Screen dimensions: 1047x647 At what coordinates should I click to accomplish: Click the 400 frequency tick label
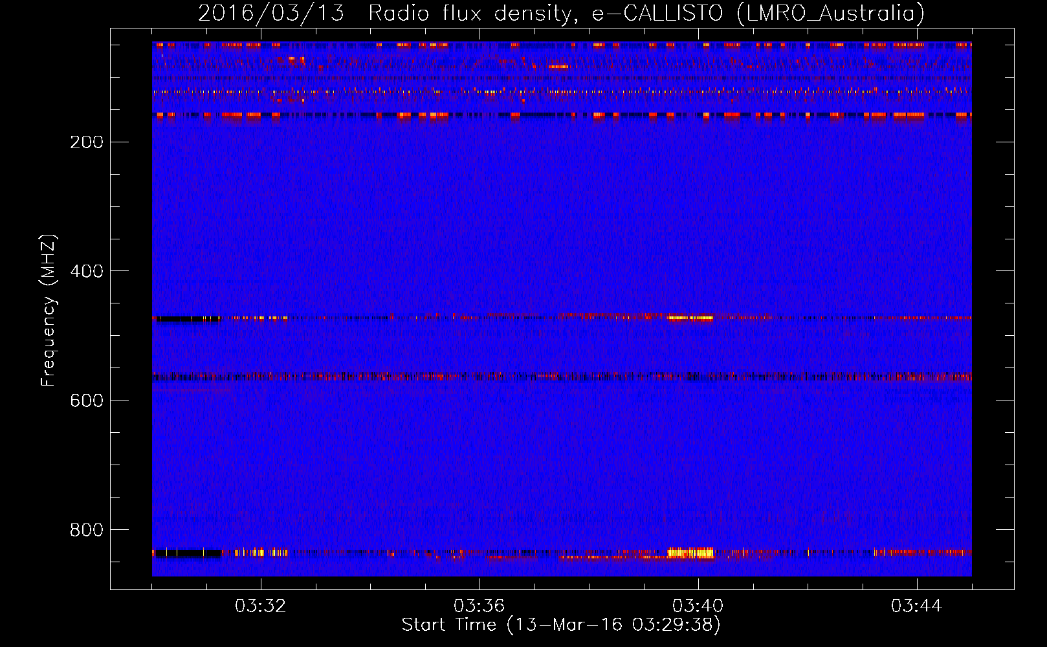pos(87,271)
